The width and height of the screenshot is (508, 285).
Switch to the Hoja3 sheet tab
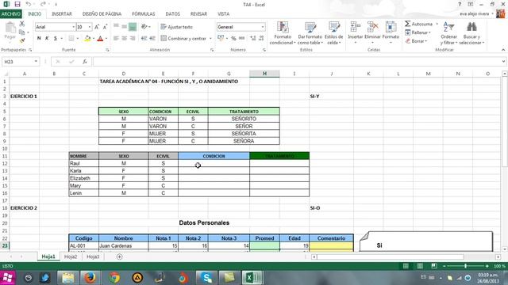pyautogui.click(x=93, y=256)
